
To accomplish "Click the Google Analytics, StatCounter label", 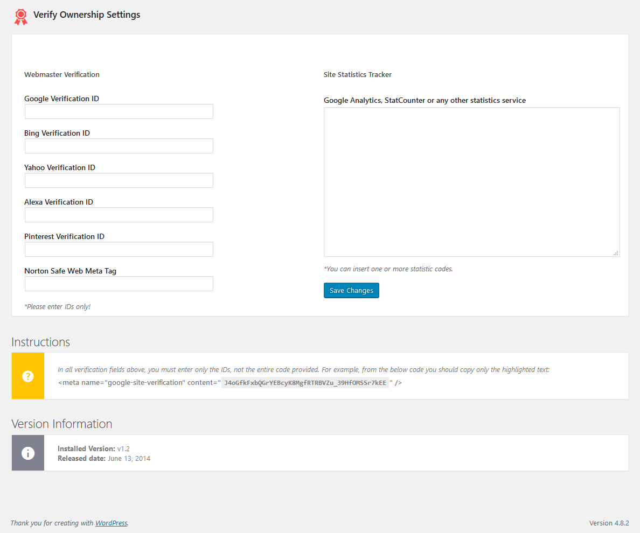I will tap(425, 100).
